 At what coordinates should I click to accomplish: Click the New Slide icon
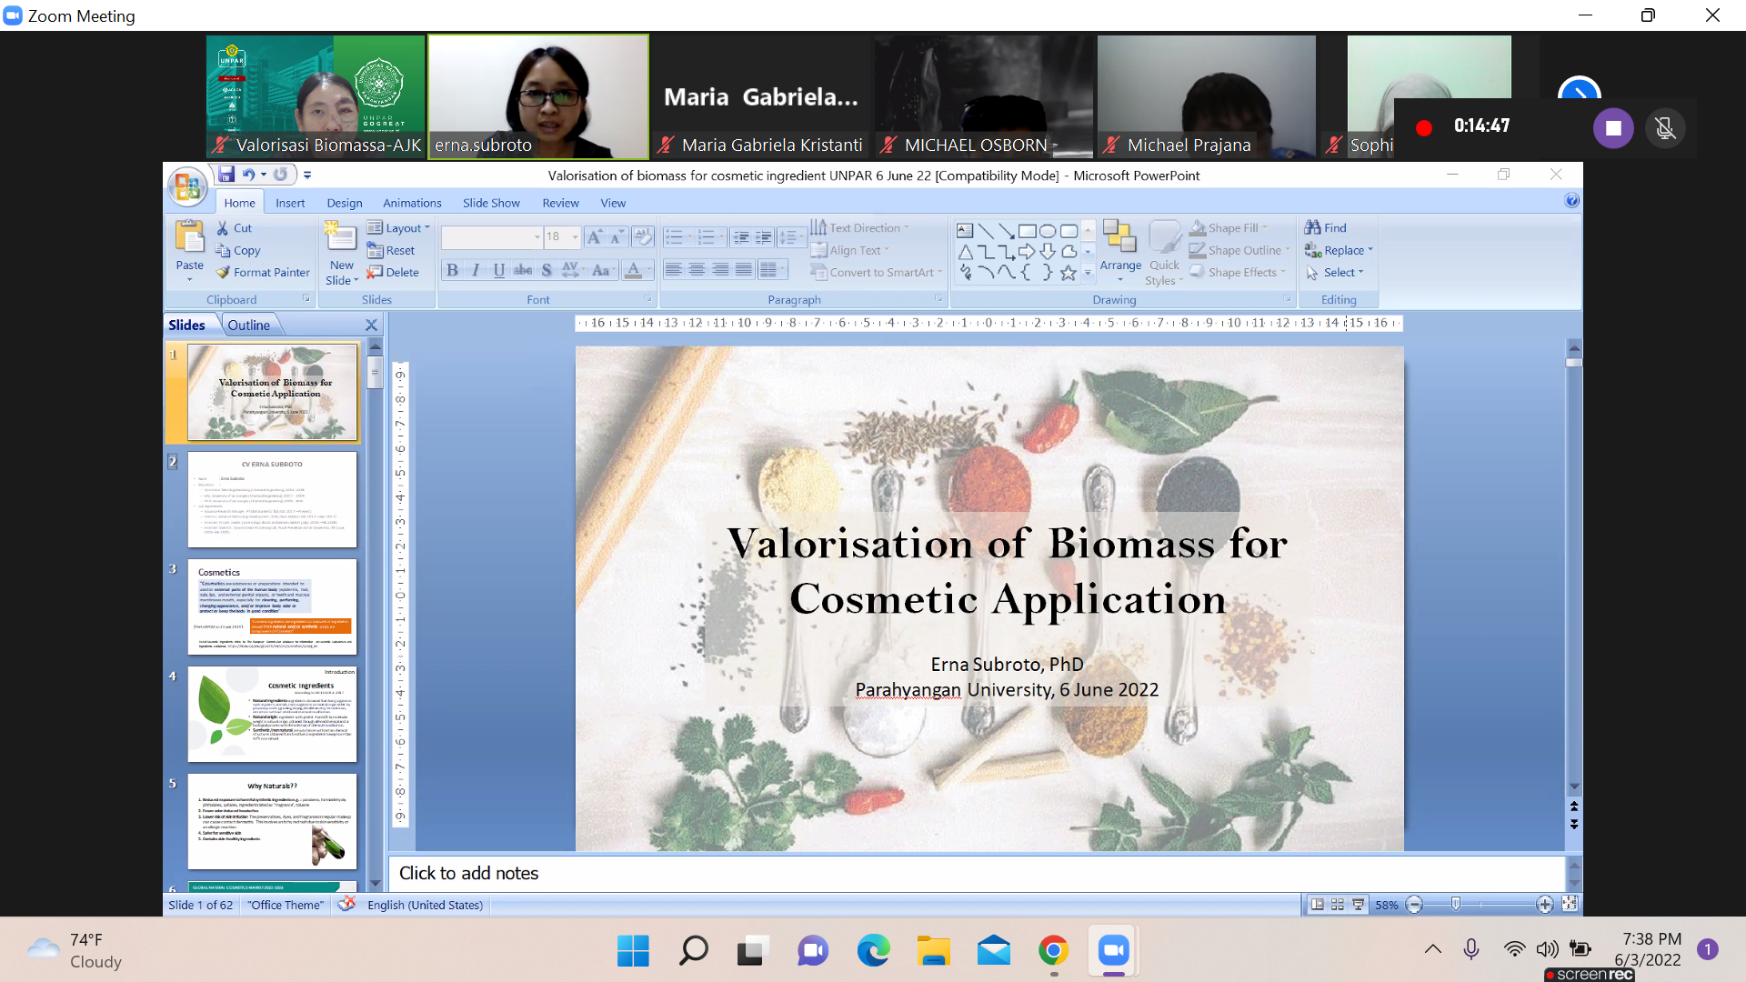[x=341, y=237]
